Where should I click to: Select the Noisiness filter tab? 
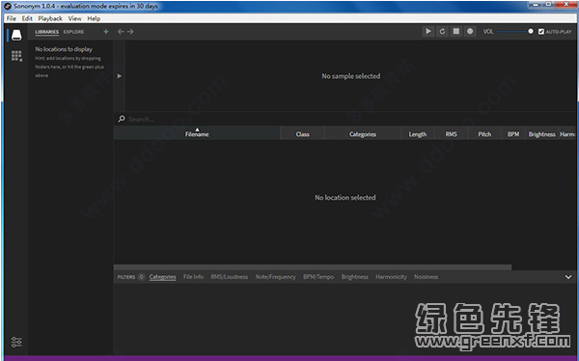(x=426, y=277)
